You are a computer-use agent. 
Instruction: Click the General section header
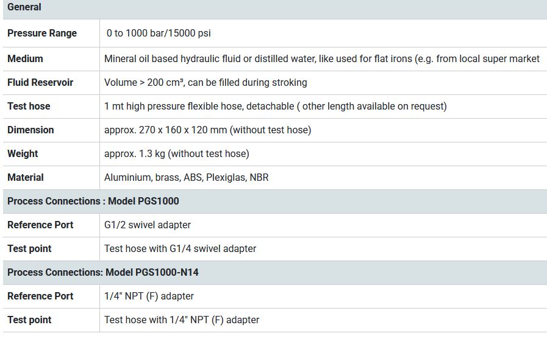[x=24, y=7]
